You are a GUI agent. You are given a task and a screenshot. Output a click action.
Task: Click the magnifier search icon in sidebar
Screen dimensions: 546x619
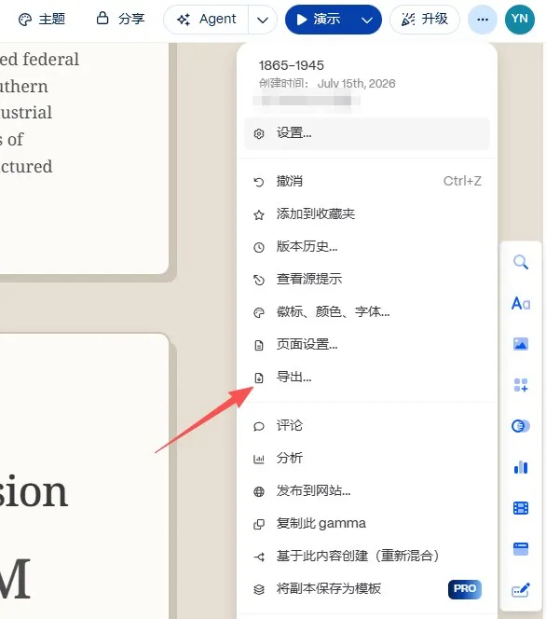(521, 262)
